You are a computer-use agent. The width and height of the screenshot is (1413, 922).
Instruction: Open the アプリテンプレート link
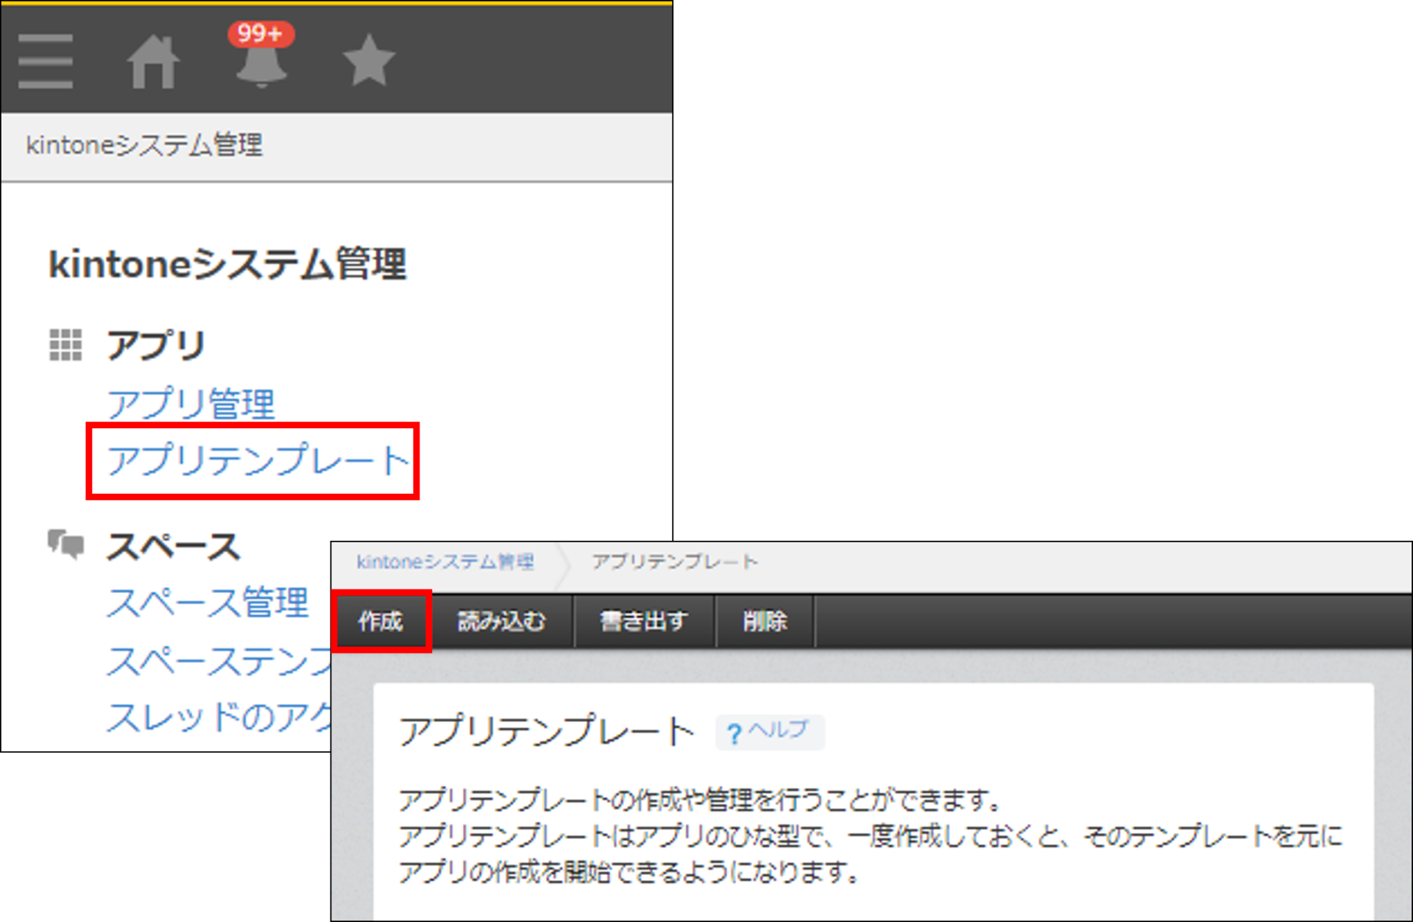tap(258, 461)
